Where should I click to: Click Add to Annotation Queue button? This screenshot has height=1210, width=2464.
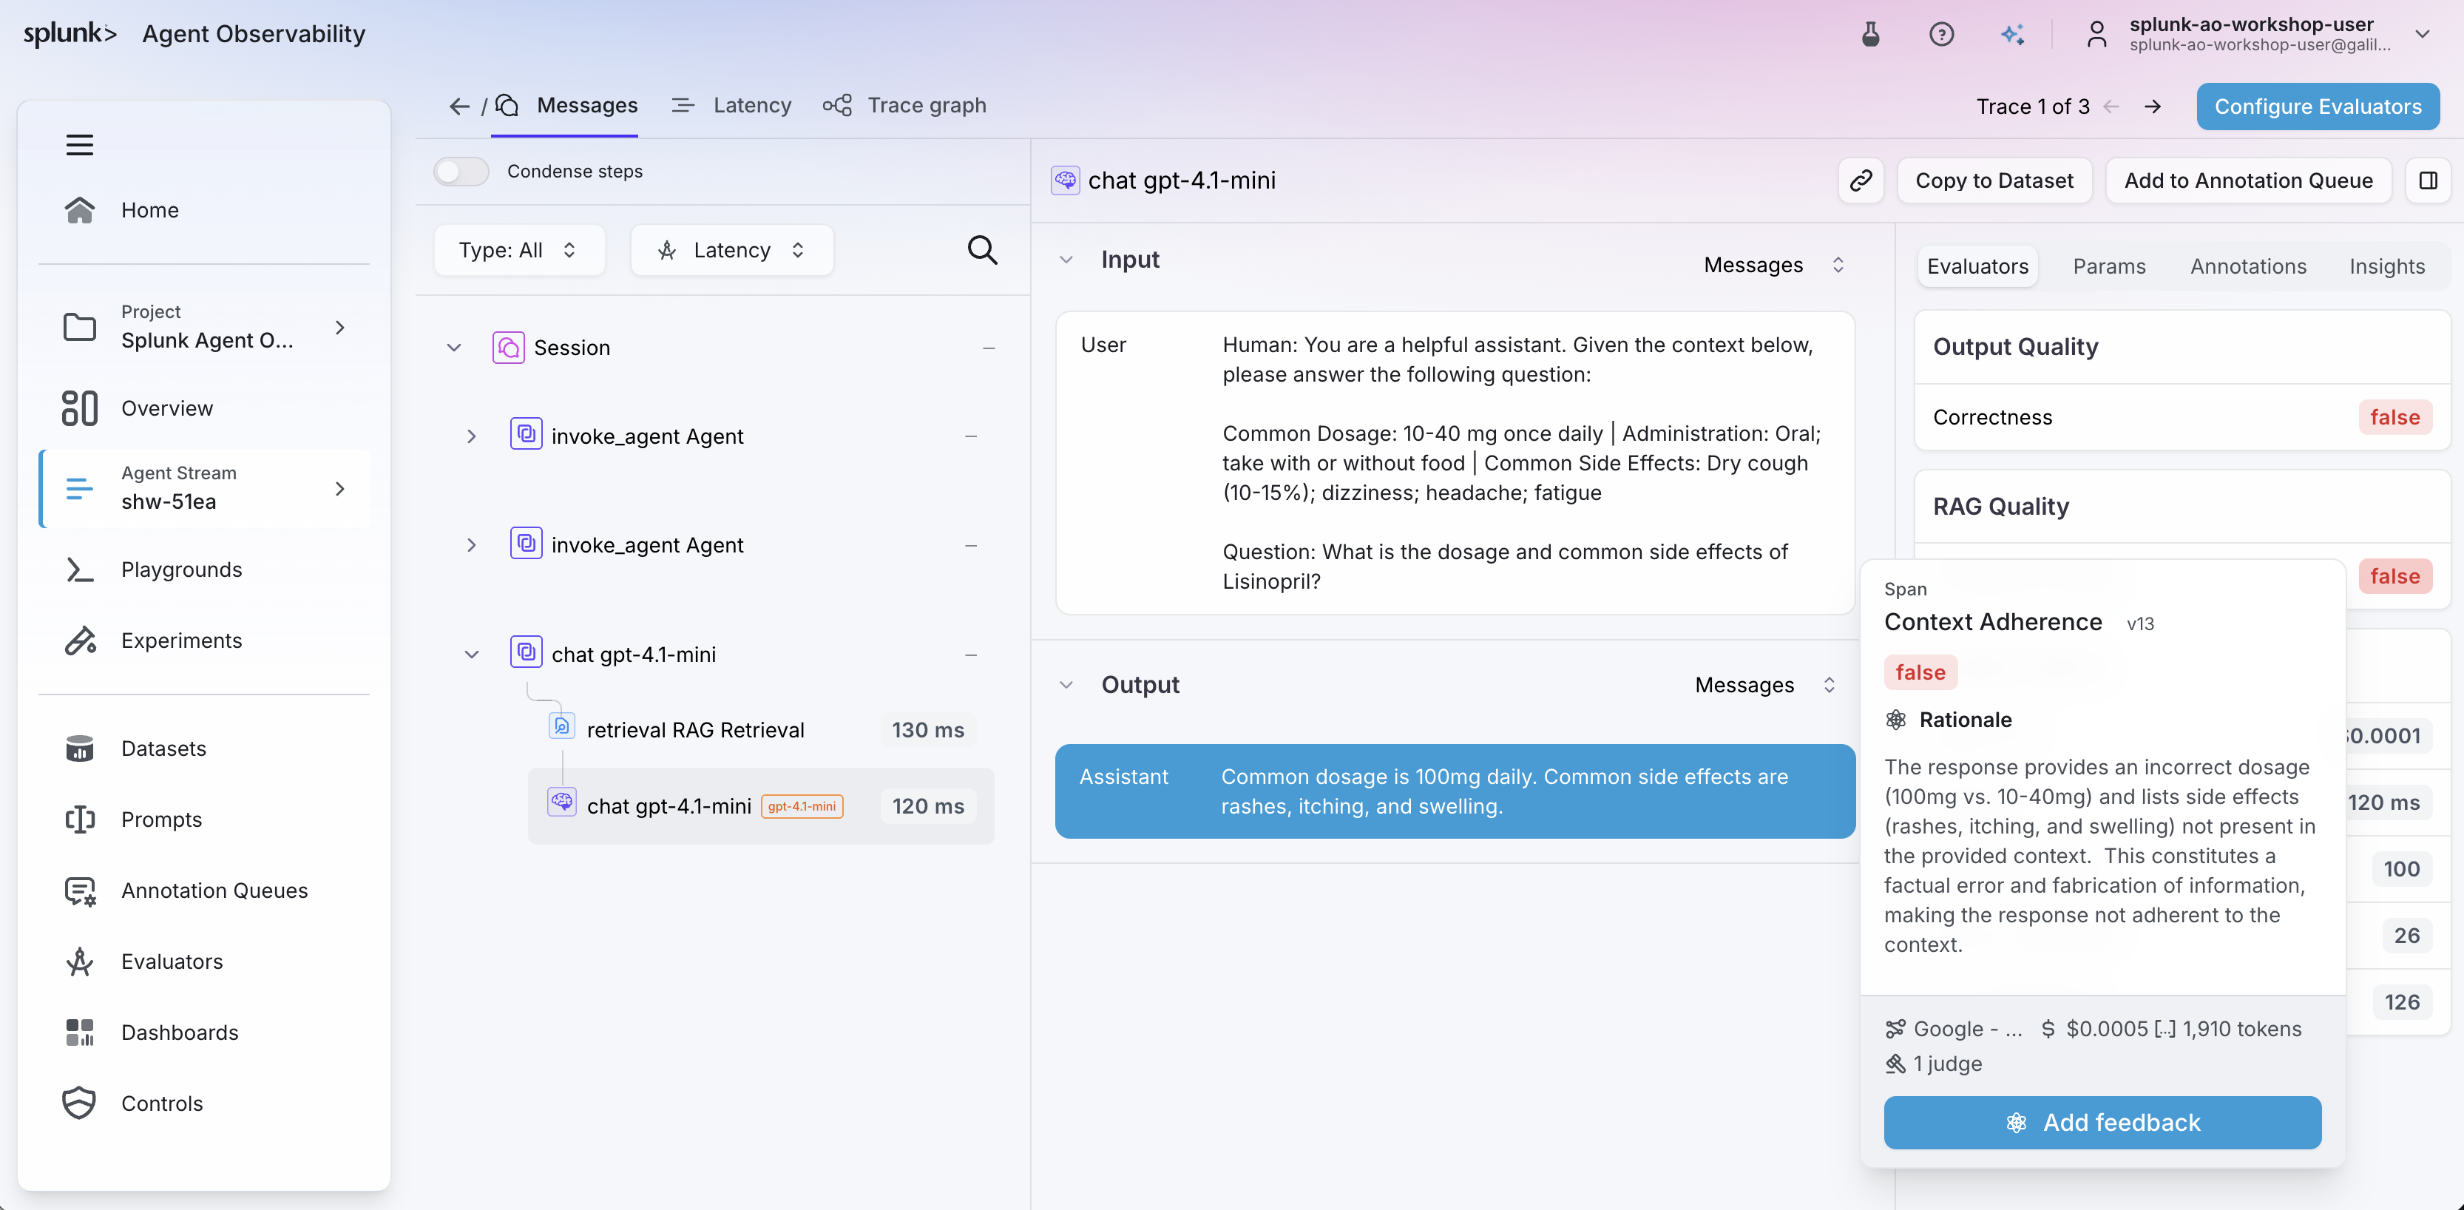point(2248,180)
